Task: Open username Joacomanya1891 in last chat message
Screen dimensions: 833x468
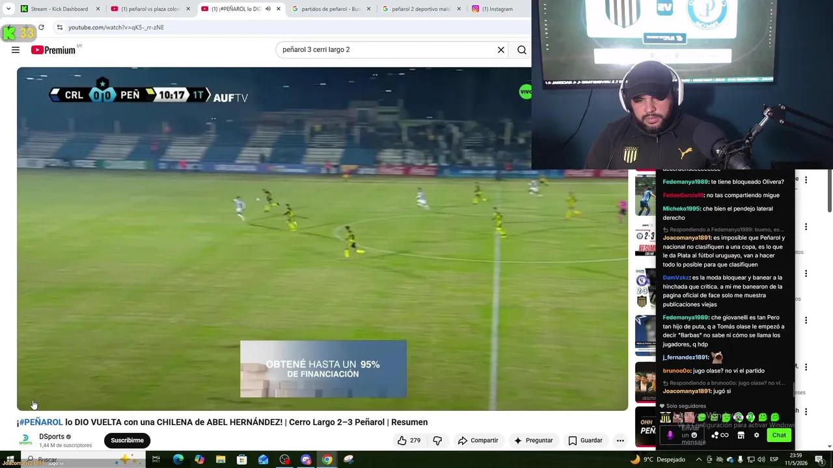Action: click(687, 391)
